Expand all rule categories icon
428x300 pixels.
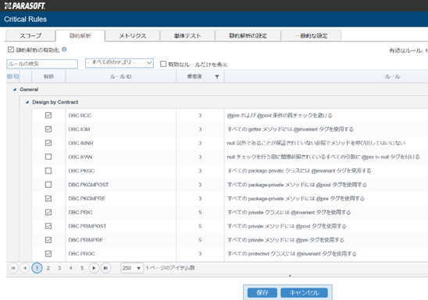tap(9, 76)
